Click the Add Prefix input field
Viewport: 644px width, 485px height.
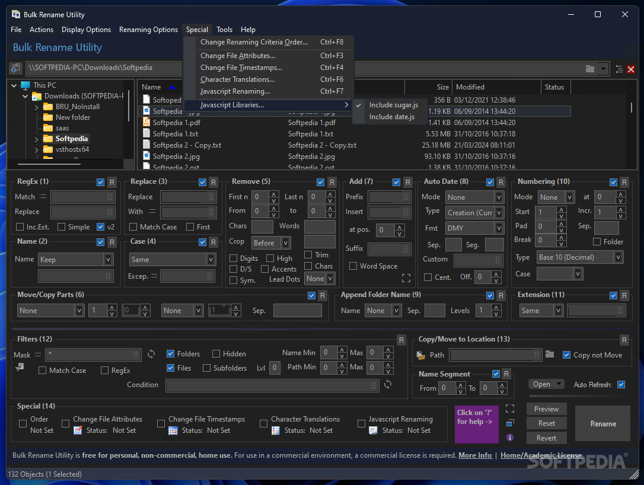click(x=390, y=197)
